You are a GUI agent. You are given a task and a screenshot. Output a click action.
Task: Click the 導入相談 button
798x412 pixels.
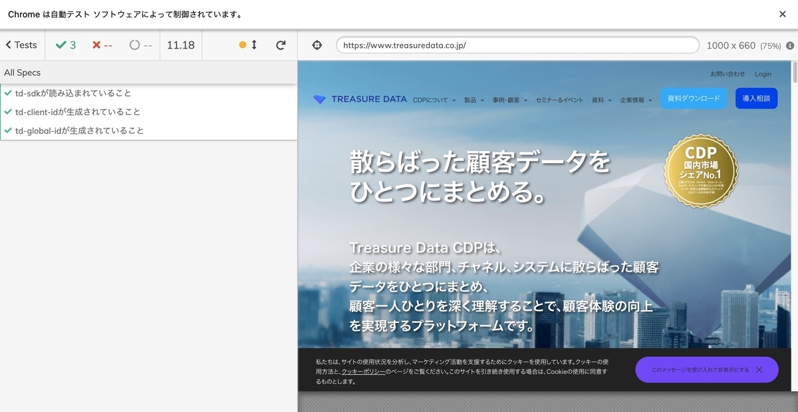click(756, 98)
